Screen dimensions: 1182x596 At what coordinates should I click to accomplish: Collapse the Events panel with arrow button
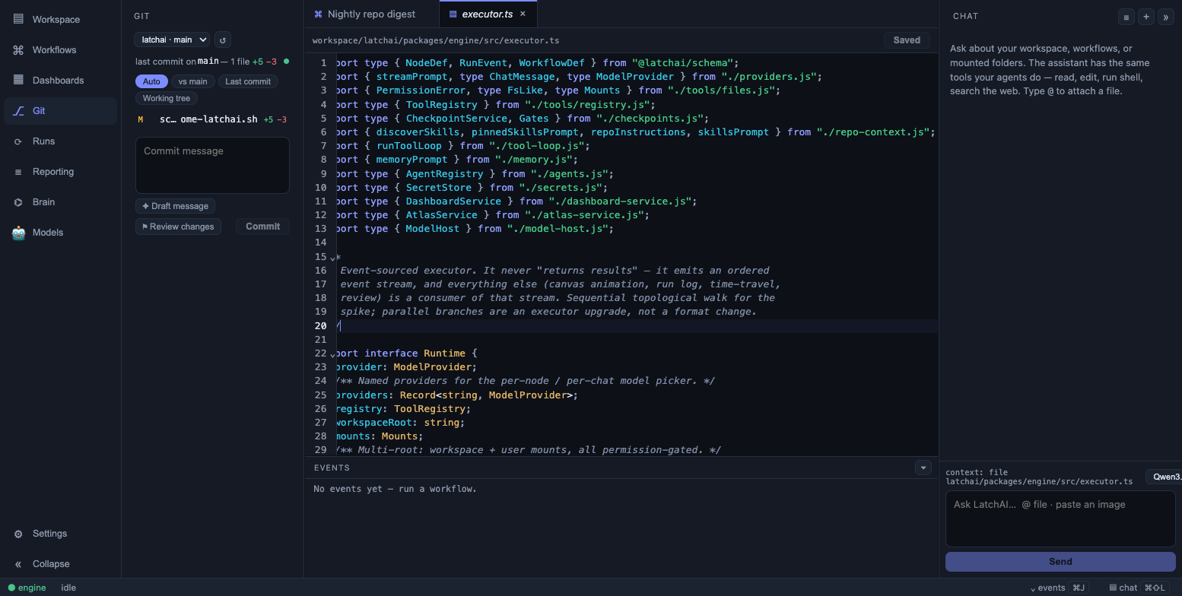[x=923, y=468]
